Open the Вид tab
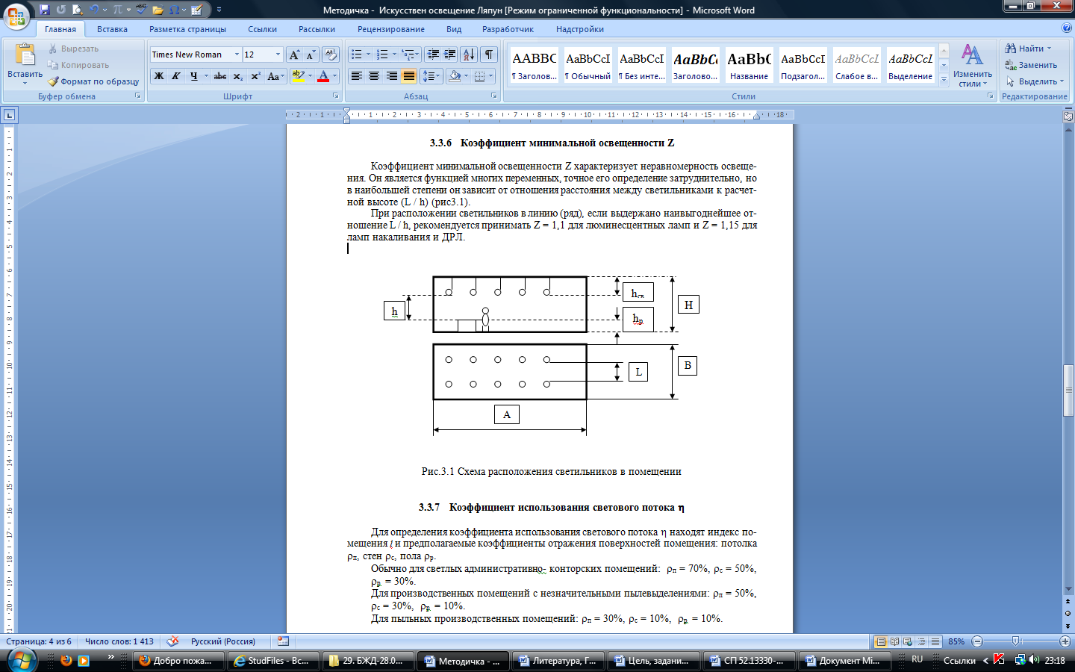1075x672 pixels. click(x=454, y=29)
